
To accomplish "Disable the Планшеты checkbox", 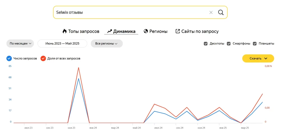I will click(254, 44).
